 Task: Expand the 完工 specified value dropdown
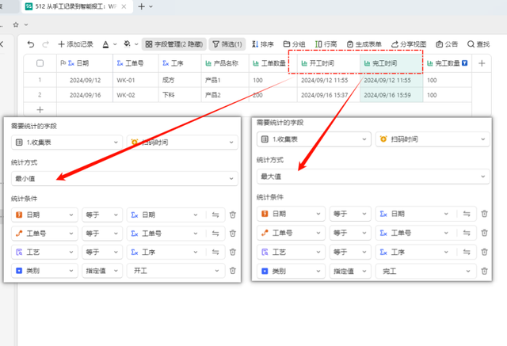[425, 271]
